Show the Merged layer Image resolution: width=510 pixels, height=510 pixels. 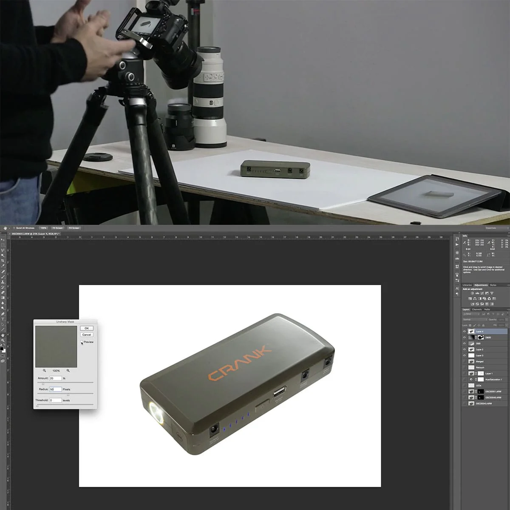coord(464,361)
